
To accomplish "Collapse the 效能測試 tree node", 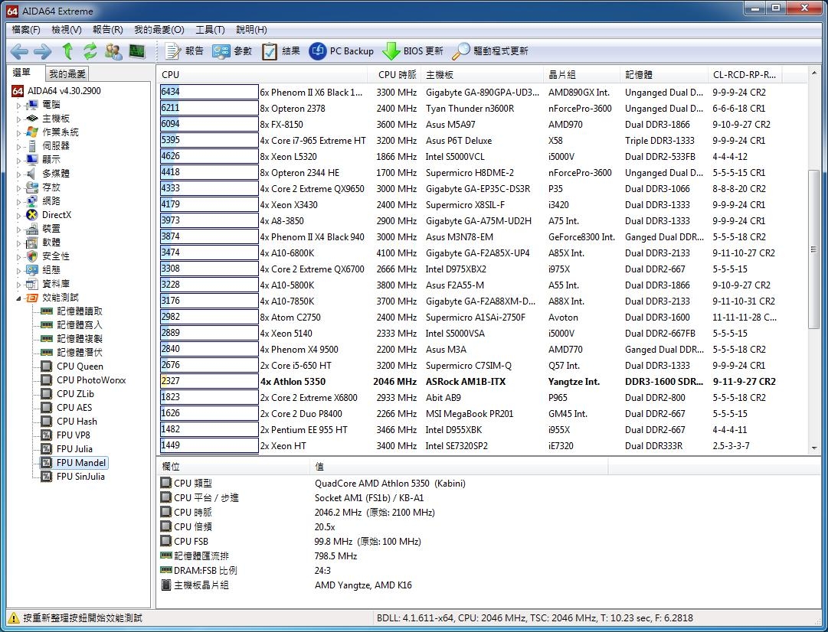I will (18, 298).
